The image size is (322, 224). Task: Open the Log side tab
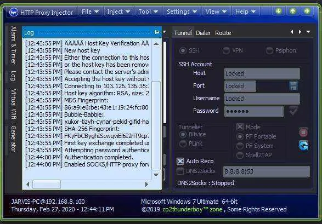click(x=13, y=76)
